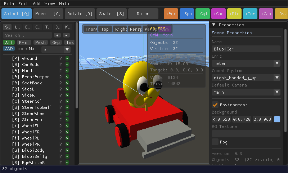The image size is (288, 173).
Task: Switch to the T... panel tab
Action: [48, 27]
